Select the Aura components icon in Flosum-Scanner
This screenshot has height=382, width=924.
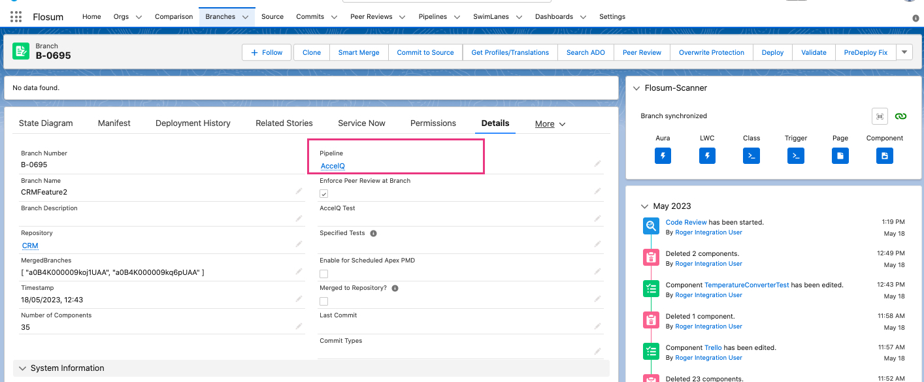coord(663,155)
